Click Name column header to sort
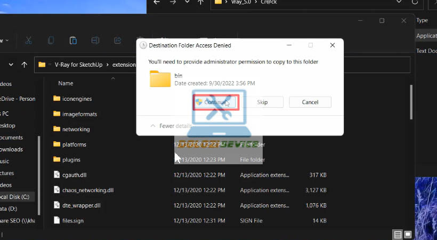This screenshot has width=437, height=240. click(x=66, y=83)
